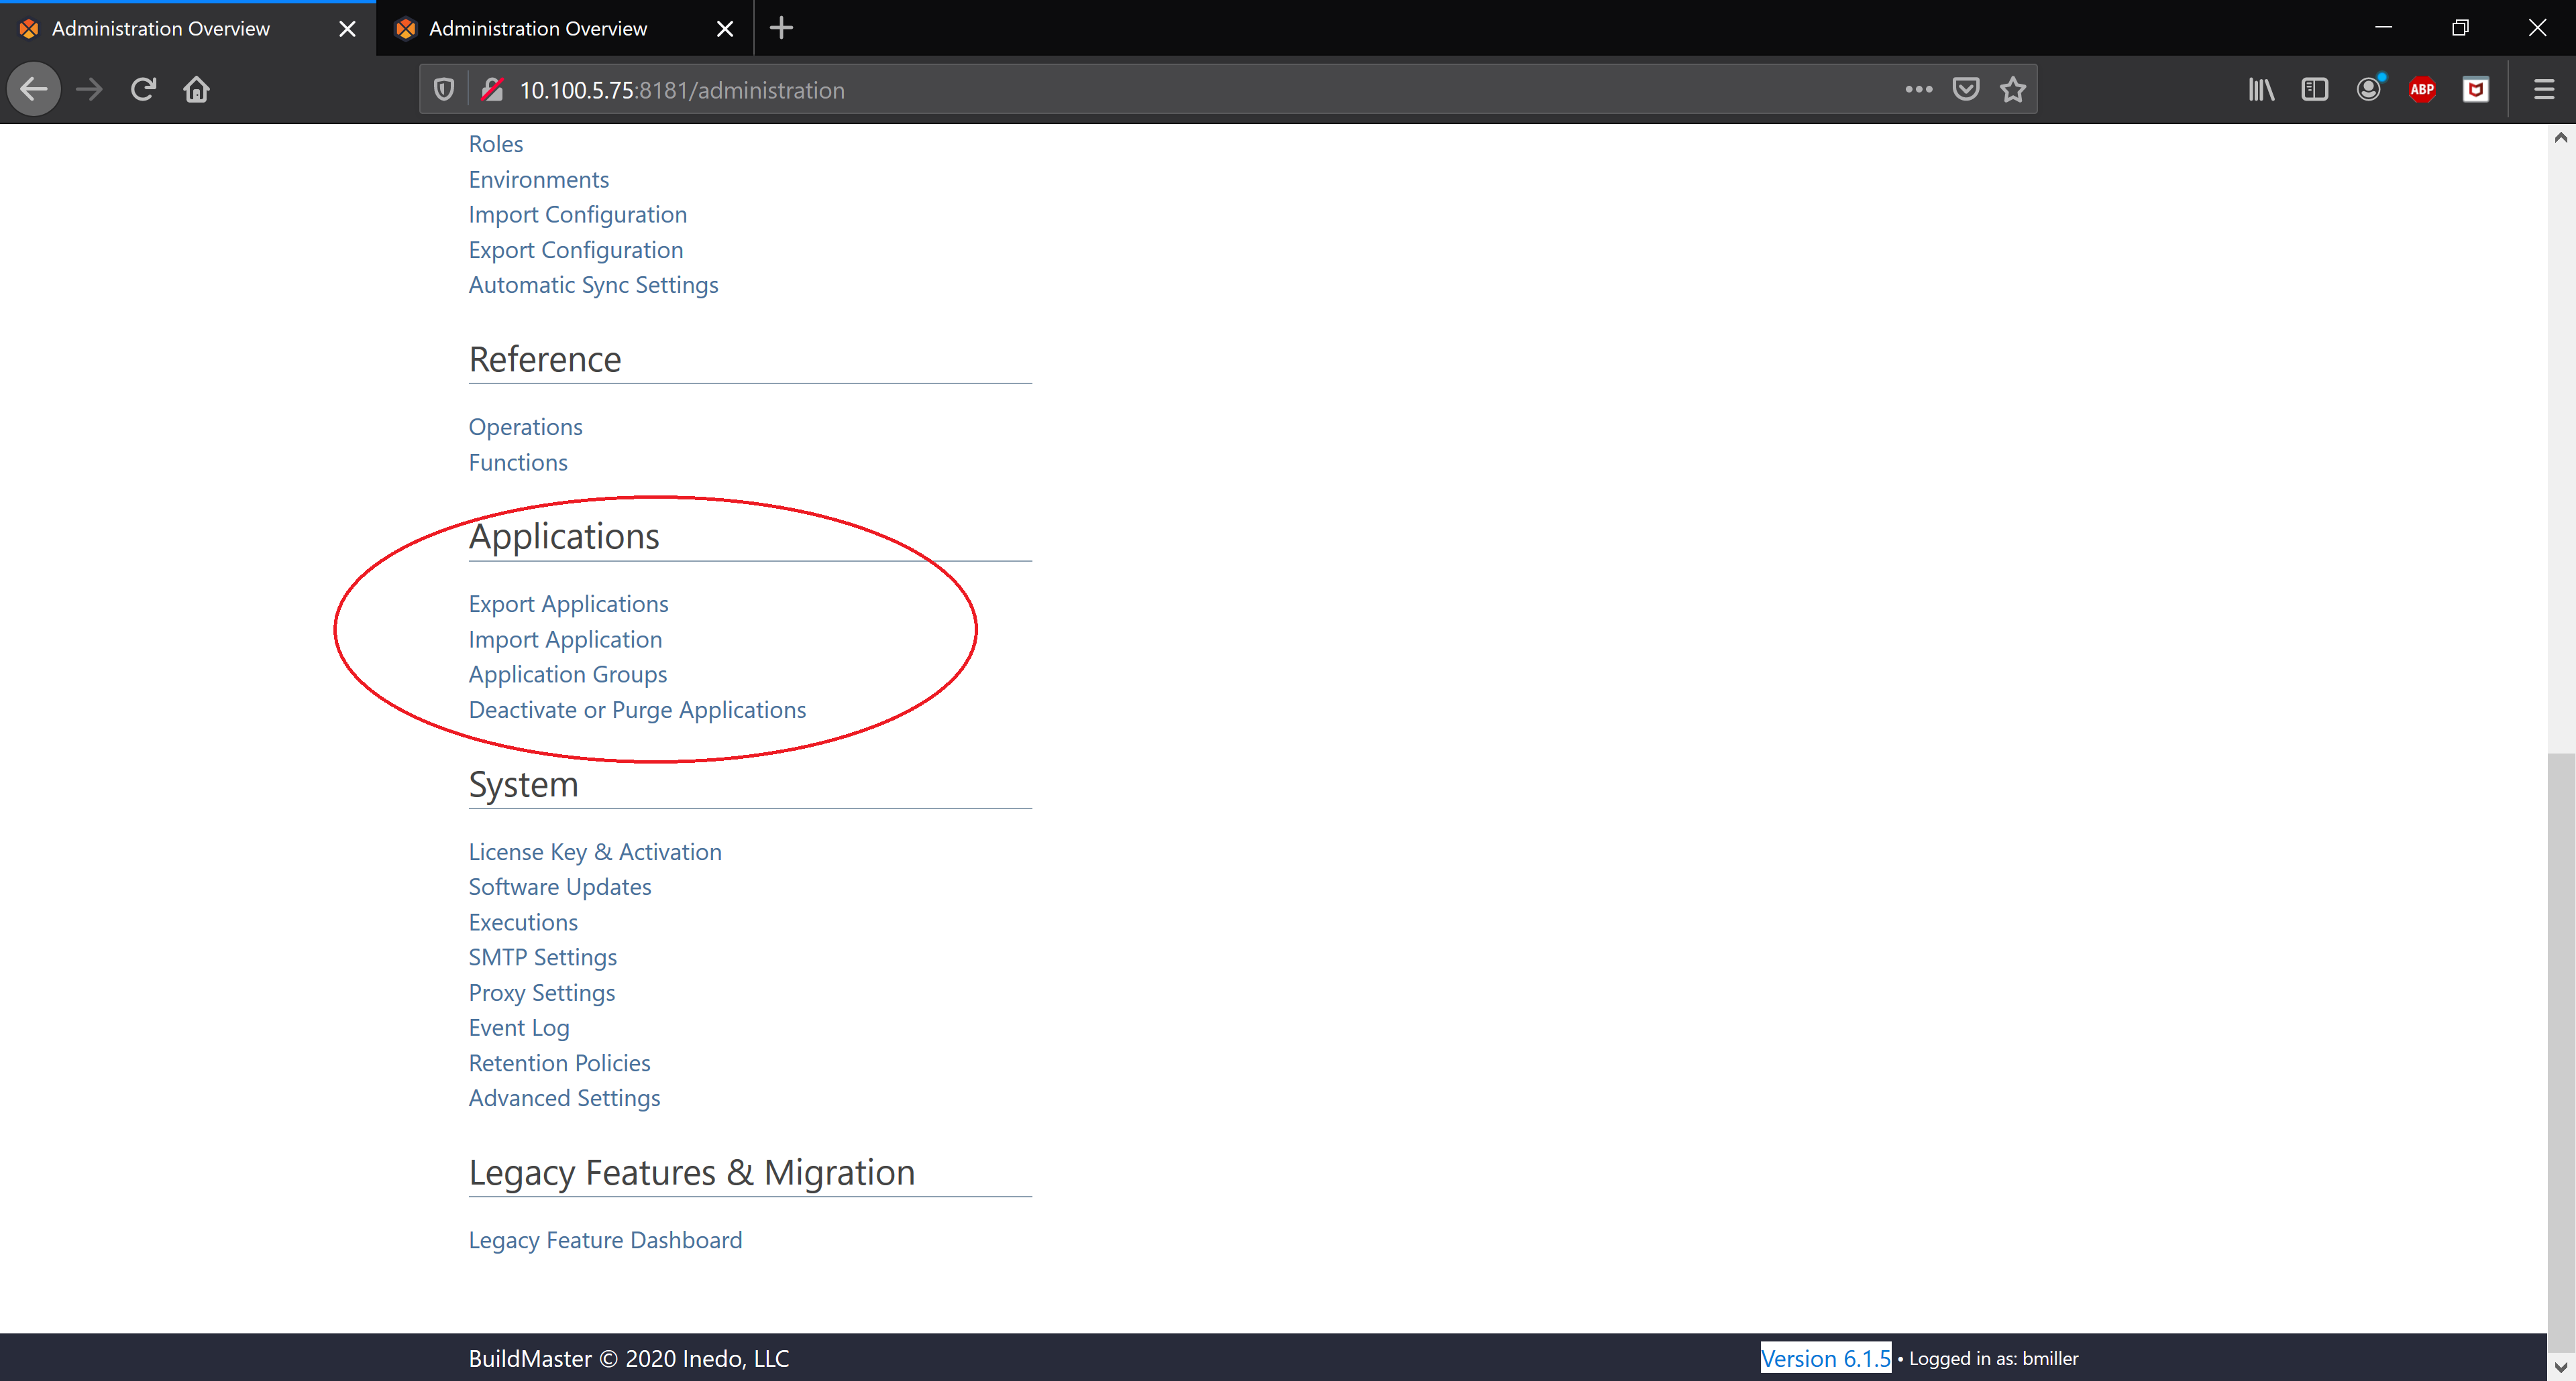
Task: Open Export Configuration link
Action: click(x=575, y=250)
